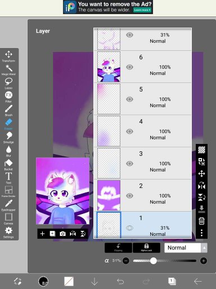216x289 pixels.
Task: Select layer 5 in the layer list
Action: (x=142, y=99)
